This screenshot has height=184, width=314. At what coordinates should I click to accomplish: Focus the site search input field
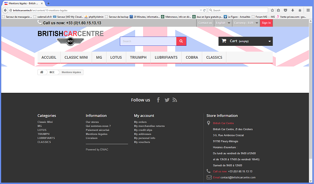148,41
